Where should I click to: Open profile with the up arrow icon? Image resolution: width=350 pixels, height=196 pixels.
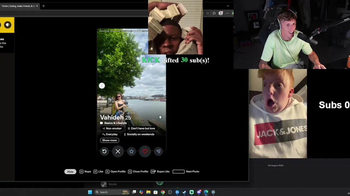(x=160, y=117)
